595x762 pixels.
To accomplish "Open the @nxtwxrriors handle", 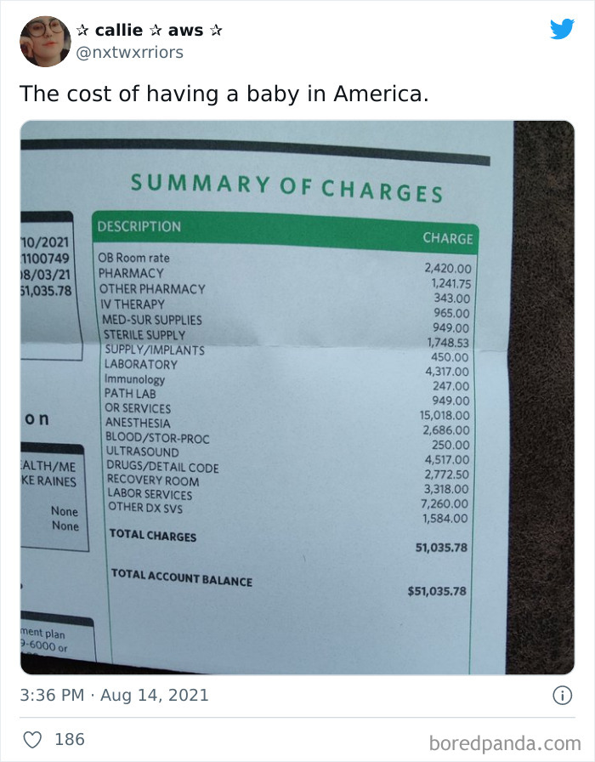I will point(130,52).
